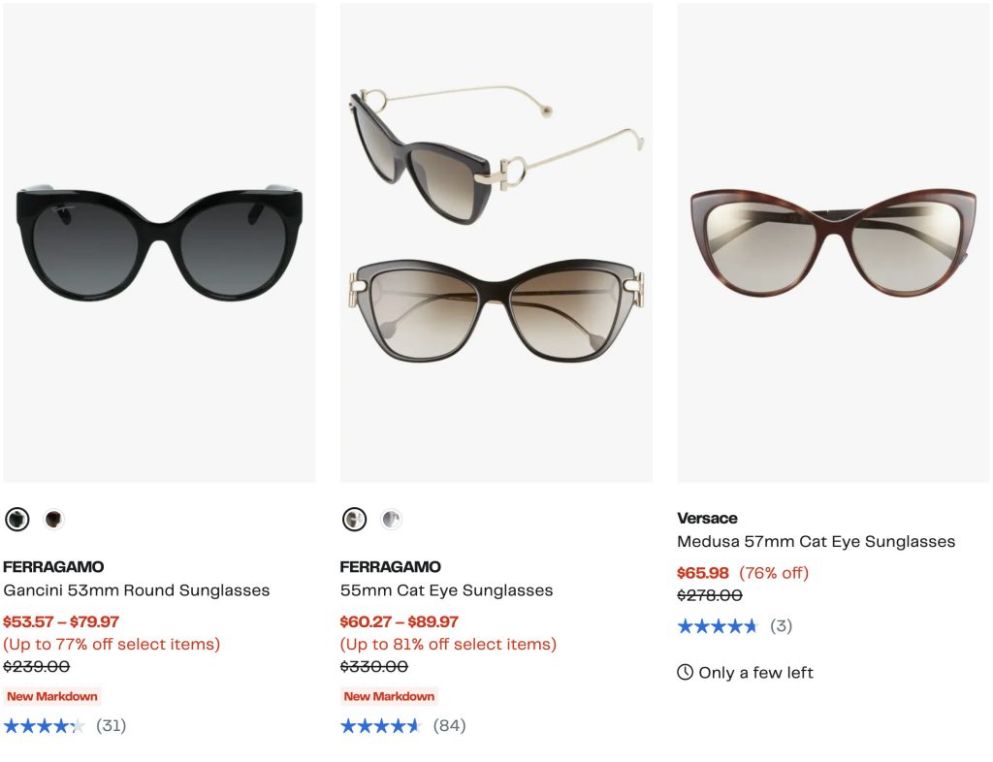Open the Gancini round sunglasses product image
The image size is (993, 762).
click(x=159, y=242)
